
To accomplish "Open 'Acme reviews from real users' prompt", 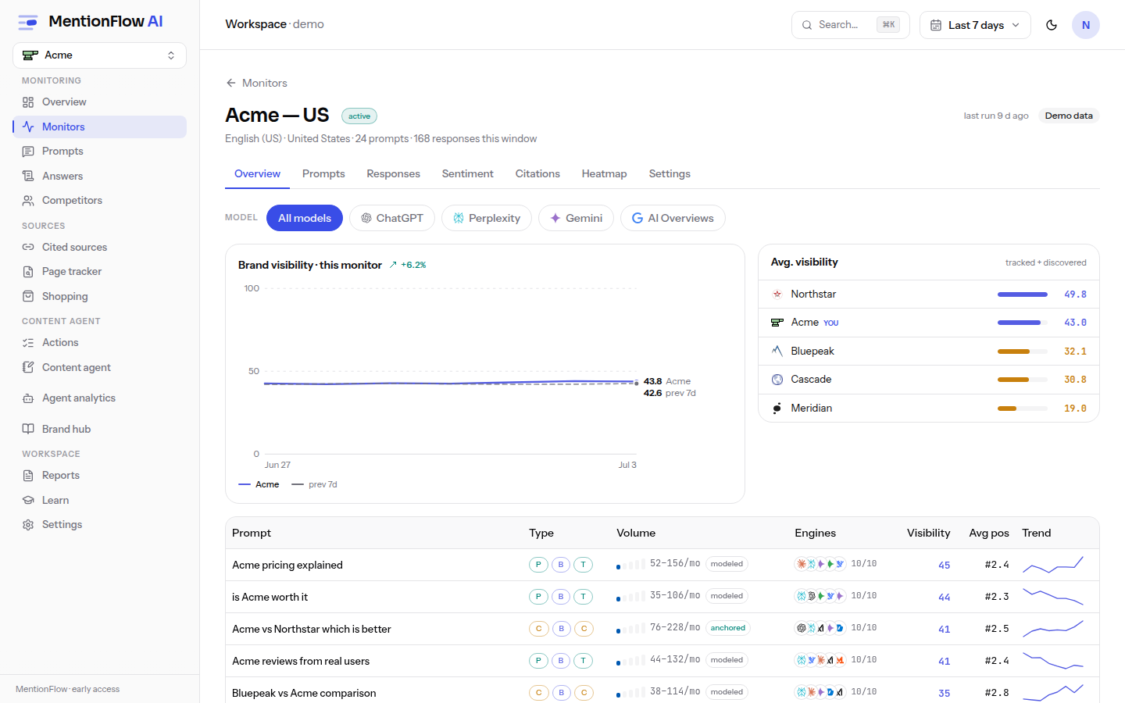I will tap(301, 661).
